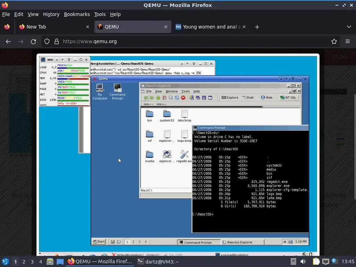Expand the system tray up-arrow icon
The image size is (356, 267).
293,261
